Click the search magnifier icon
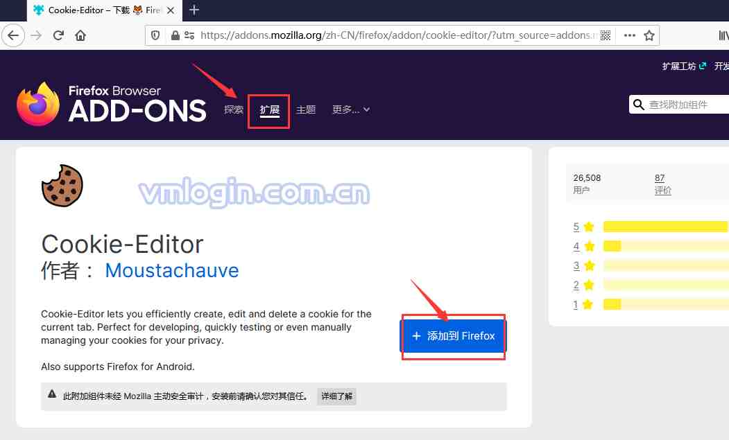Image resolution: width=729 pixels, height=440 pixels. [639, 105]
